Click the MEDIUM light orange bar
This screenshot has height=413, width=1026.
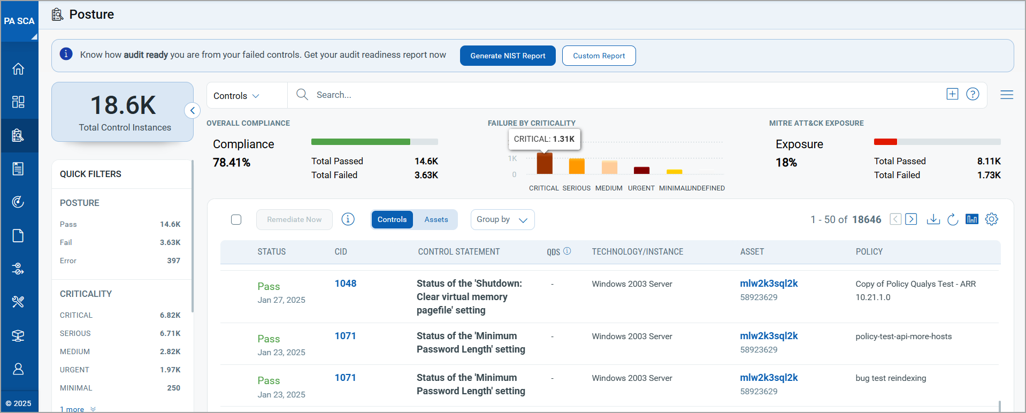(609, 167)
